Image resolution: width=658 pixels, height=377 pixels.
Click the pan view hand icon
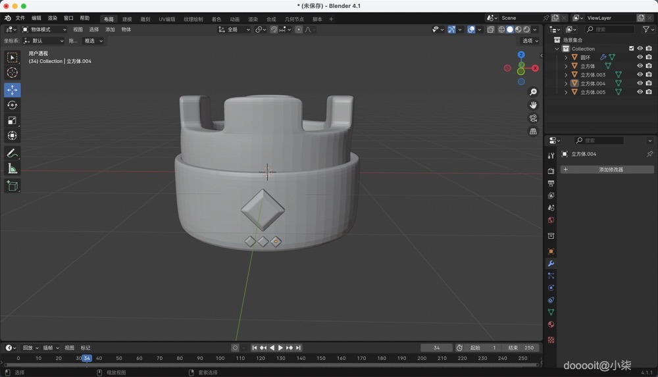point(533,105)
